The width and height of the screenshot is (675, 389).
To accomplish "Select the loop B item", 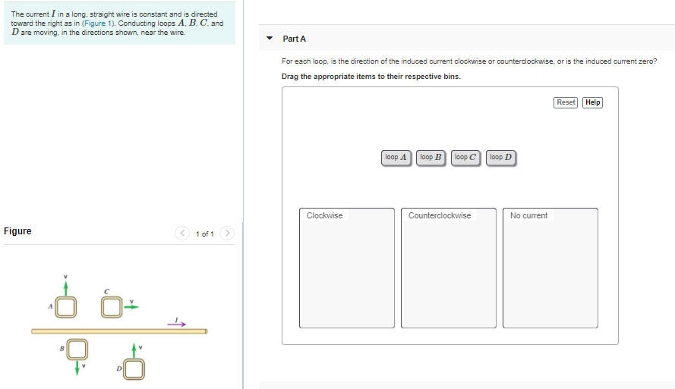I will click(431, 157).
